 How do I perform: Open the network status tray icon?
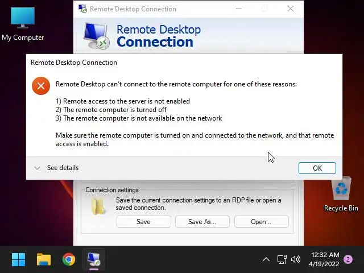tap(282, 259)
